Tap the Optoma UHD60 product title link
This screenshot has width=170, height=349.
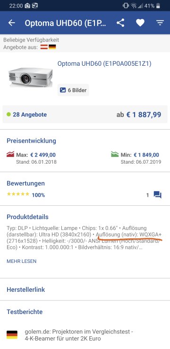point(104,64)
